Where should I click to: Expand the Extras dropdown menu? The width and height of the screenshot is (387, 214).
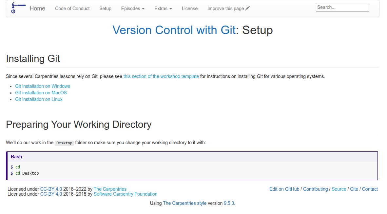click(x=163, y=9)
